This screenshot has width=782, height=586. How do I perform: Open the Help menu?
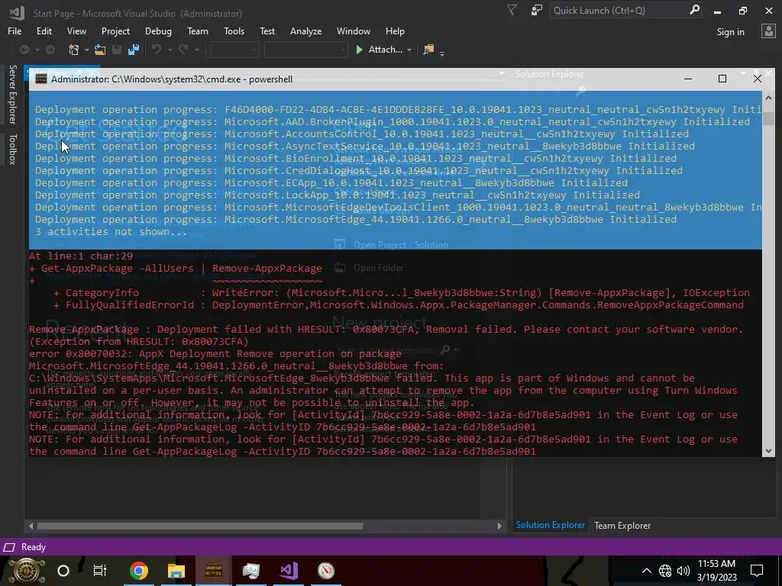coord(395,31)
